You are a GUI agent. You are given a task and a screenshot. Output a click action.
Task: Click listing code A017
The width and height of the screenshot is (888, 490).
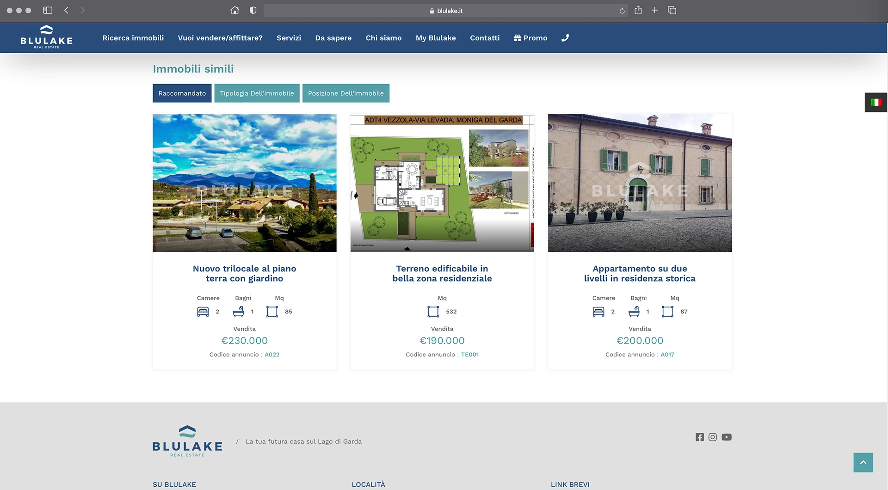tap(667, 355)
